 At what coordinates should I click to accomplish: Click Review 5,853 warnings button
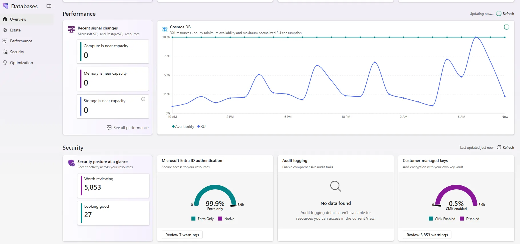427,235
